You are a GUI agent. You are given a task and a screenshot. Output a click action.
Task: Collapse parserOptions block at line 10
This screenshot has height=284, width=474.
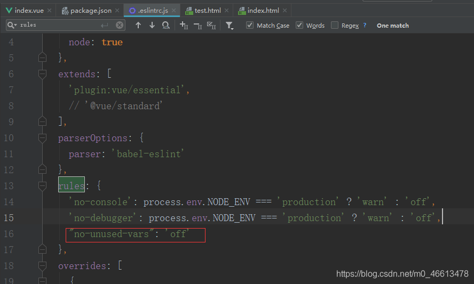(42, 137)
